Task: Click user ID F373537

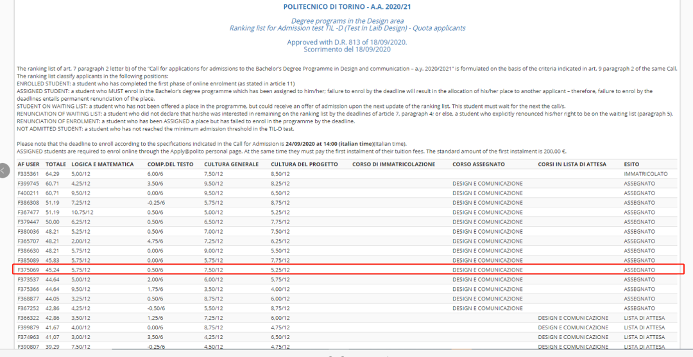Action: (x=28, y=279)
